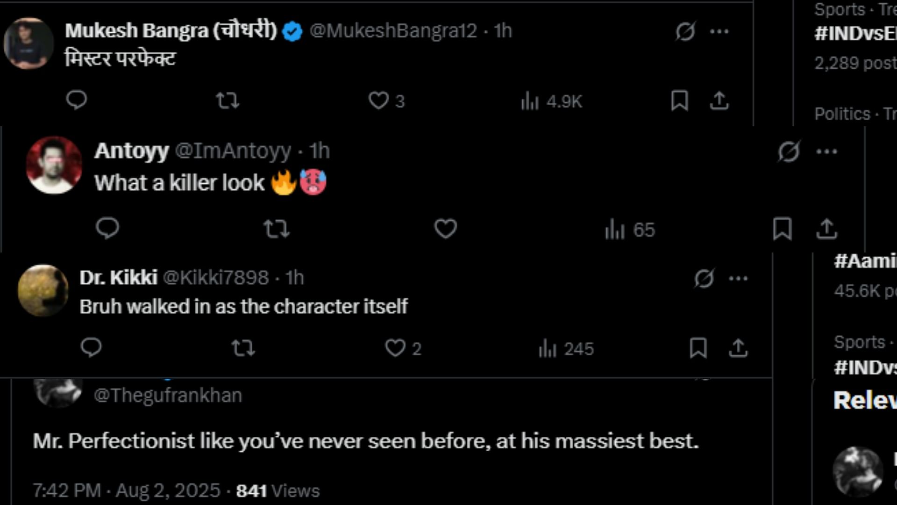The height and width of the screenshot is (505, 897).
Task: Open the @Thegufrankhan profile link
Action: [168, 396]
